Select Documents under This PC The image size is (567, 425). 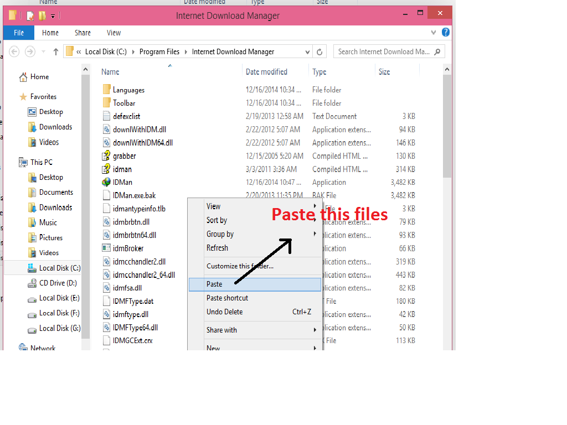click(x=56, y=192)
